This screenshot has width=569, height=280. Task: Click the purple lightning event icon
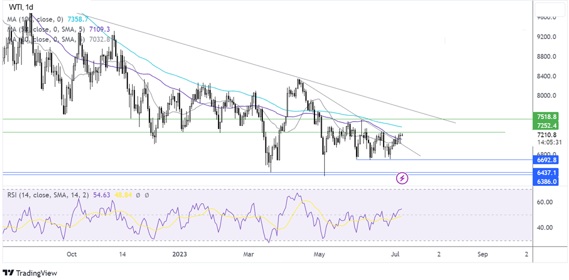[402, 178]
